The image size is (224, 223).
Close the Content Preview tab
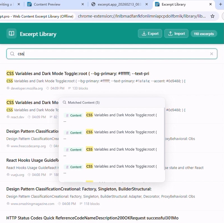82,4
